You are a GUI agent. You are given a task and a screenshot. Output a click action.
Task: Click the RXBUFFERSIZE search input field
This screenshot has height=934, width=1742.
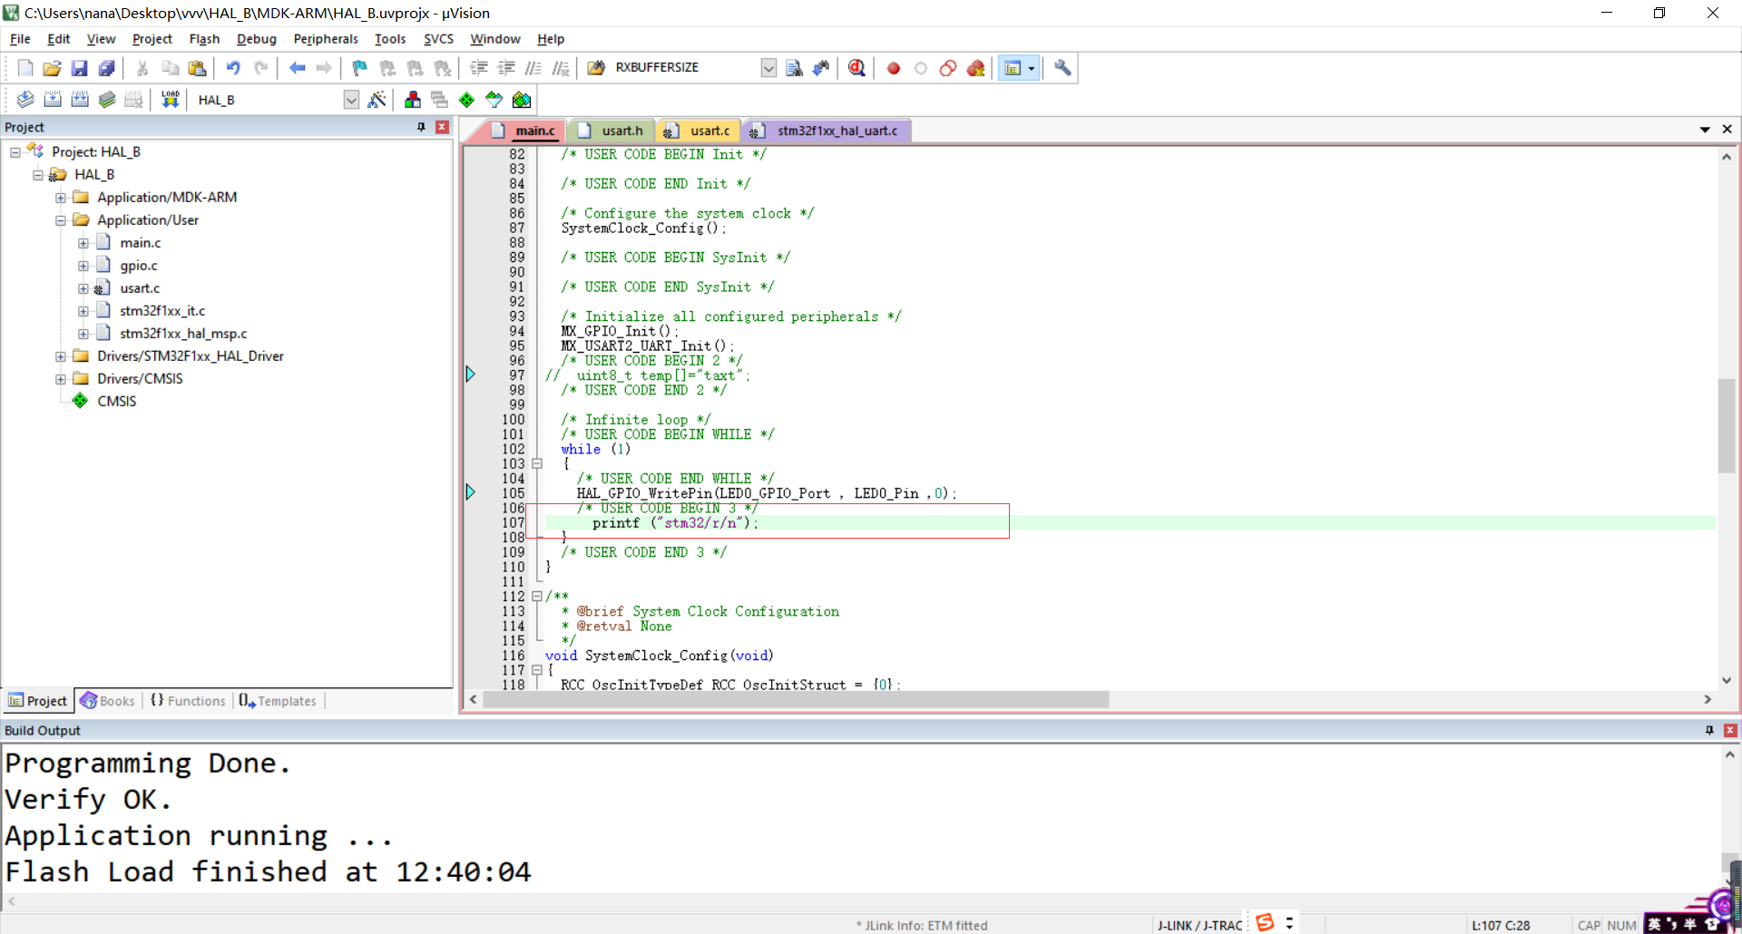(x=686, y=68)
